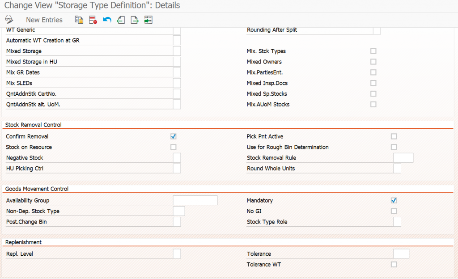Click the Rounding After Split field
This screenshot has height=279, width=458.
pos(377,30)
